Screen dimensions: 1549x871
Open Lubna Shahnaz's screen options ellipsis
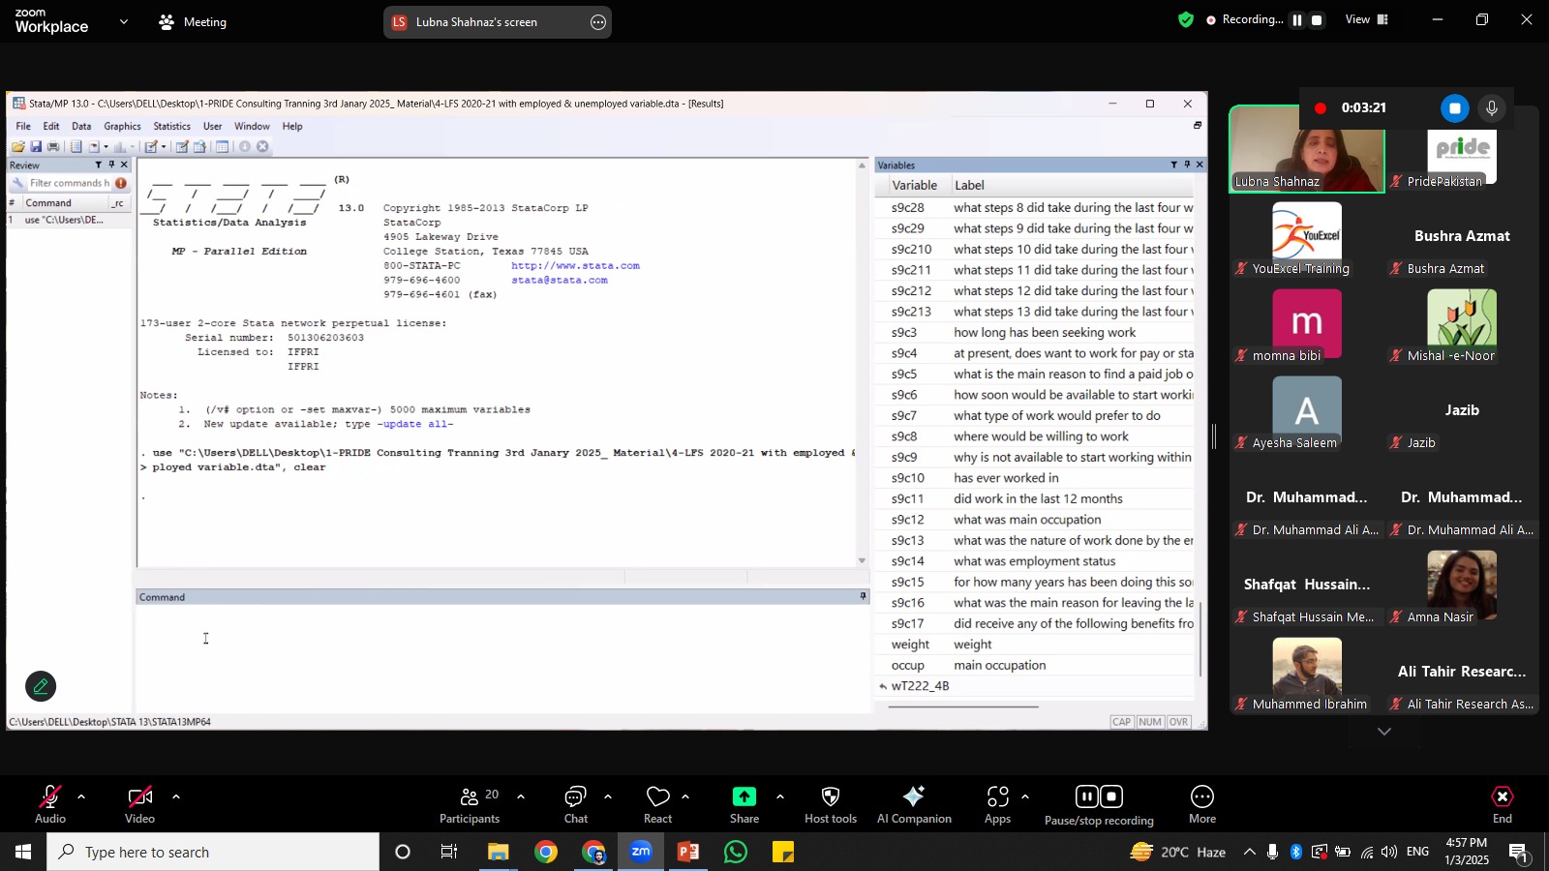coord(598,22)
